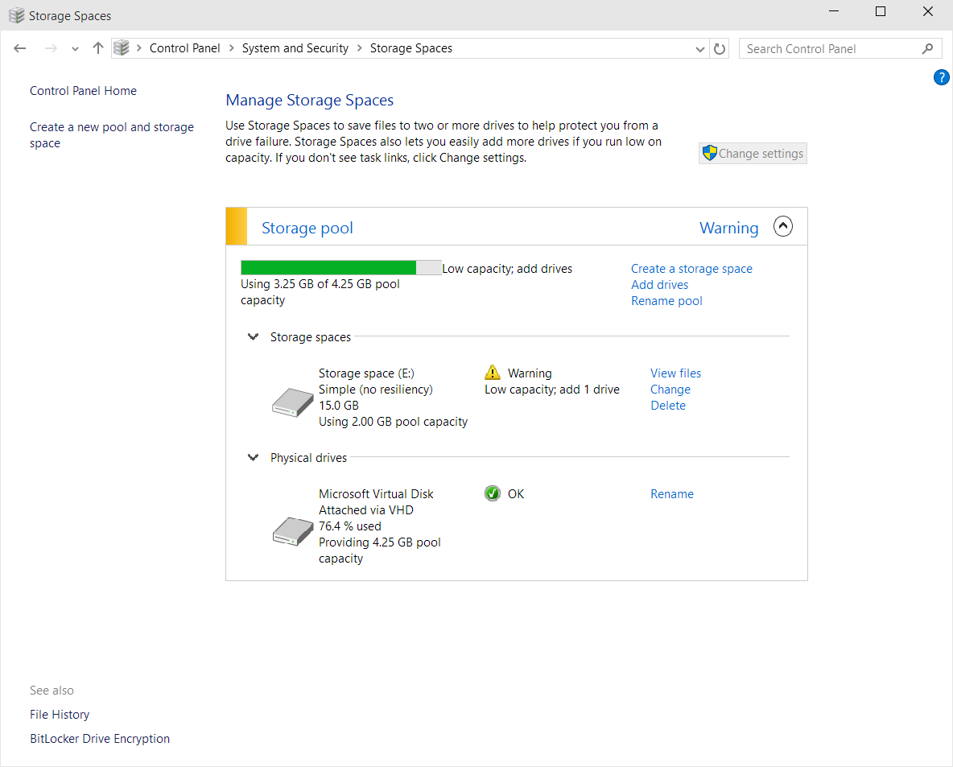
Task: Go up one level with Up arrow
Action: [x=98, y=48]
